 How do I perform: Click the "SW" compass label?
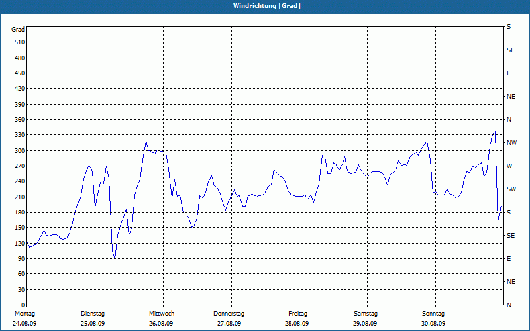click(511, 189)
